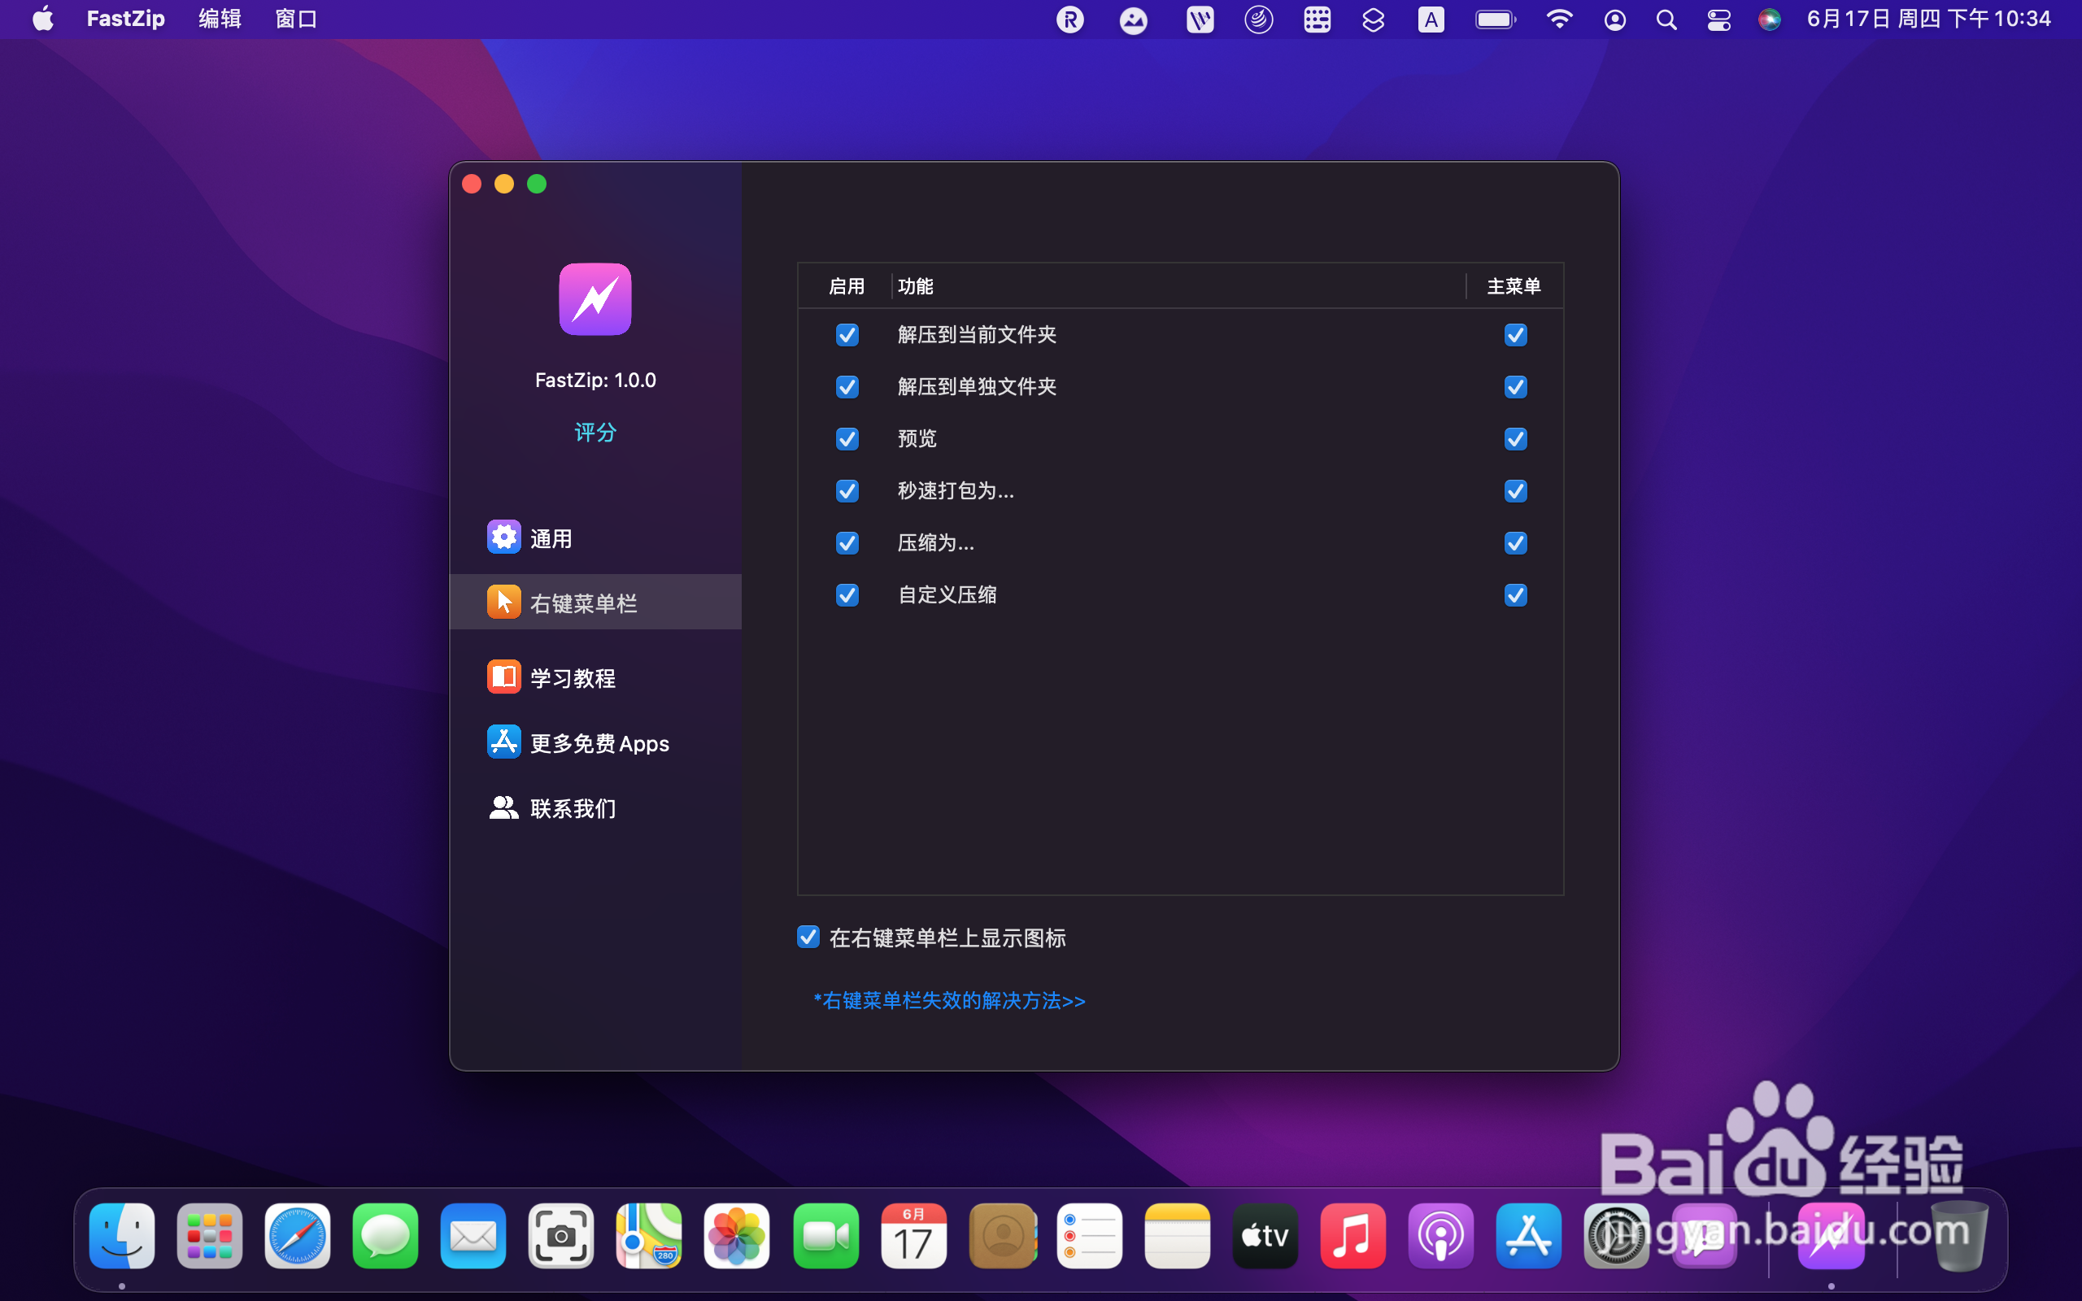Viewport: 2082px width, 1301px height.
Task: Click the people icon beside 联系我们
Action: (504, 807)
